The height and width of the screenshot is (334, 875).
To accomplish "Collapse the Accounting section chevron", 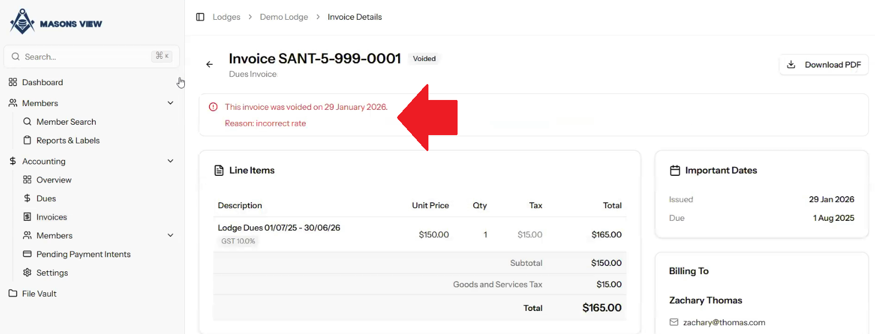I will coord(170,161).
